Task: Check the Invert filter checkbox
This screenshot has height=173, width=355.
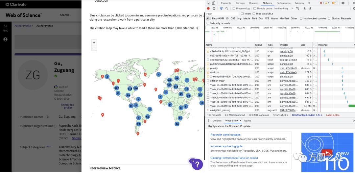Action: click(x=243, y=13)
